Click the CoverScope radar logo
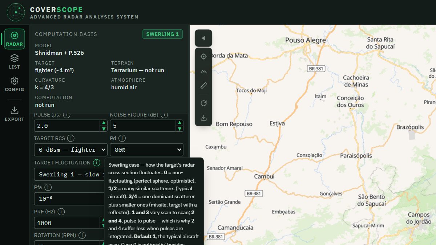Viewport: 436px width, 245px height. pyautogui.click(x=16, y=12)
